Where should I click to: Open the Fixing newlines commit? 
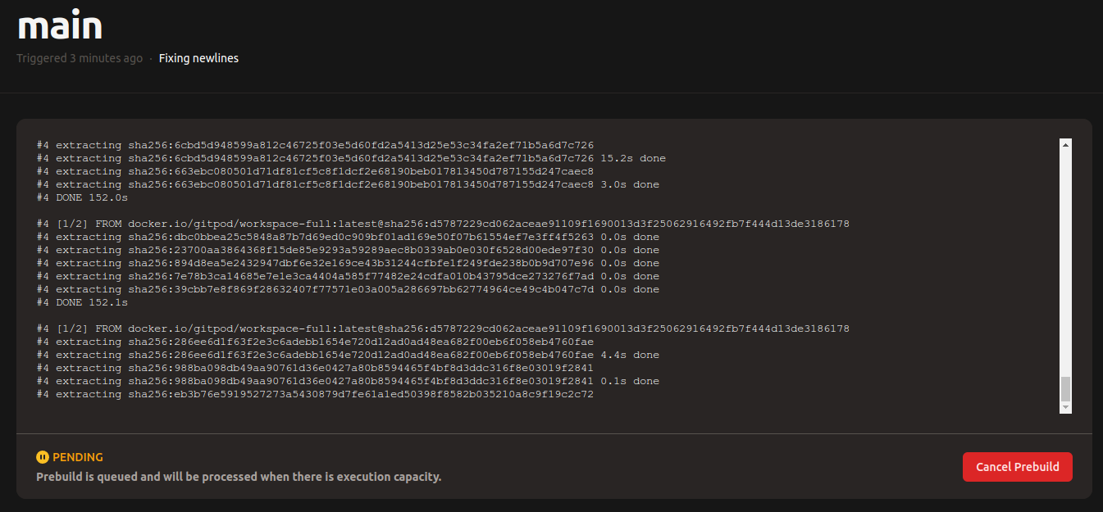click(198, 58)
